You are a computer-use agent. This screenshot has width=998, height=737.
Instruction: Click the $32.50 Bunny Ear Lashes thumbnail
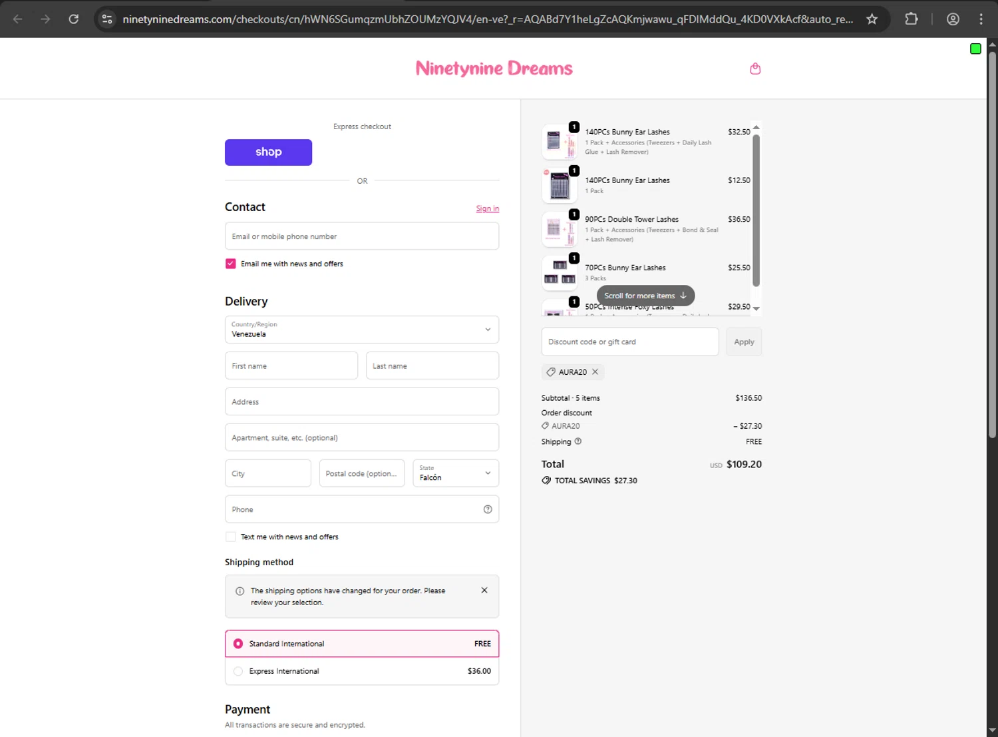coord(560,142)
